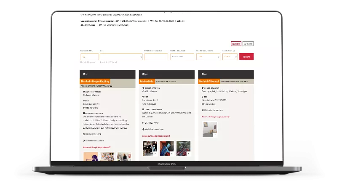Image resolution: width=337 pixels, height=191 pixels.
Task: Switch to the Karte map view
Action: pos(248,43)
